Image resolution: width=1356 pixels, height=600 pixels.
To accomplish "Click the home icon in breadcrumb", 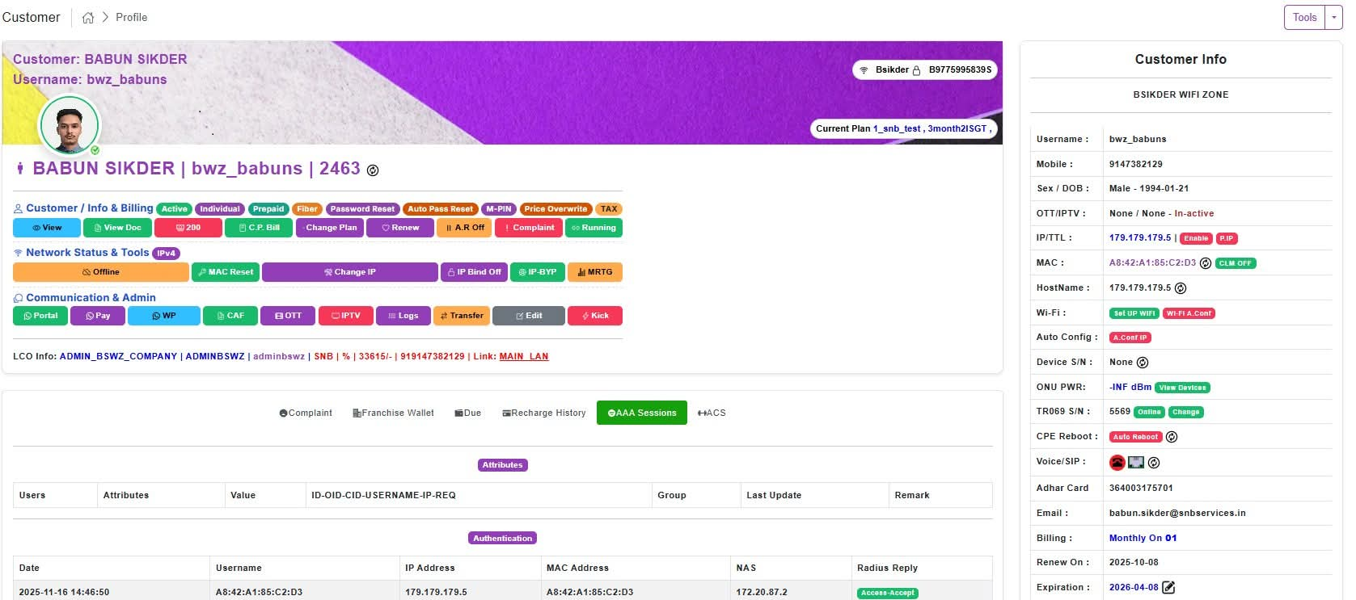I will (x=88, y=18).
